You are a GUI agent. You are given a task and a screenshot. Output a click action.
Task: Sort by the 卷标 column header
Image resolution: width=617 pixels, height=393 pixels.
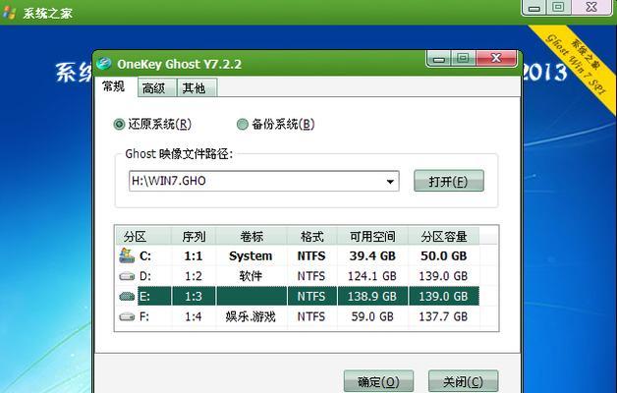pyautogui.click(x=252, y=236)
